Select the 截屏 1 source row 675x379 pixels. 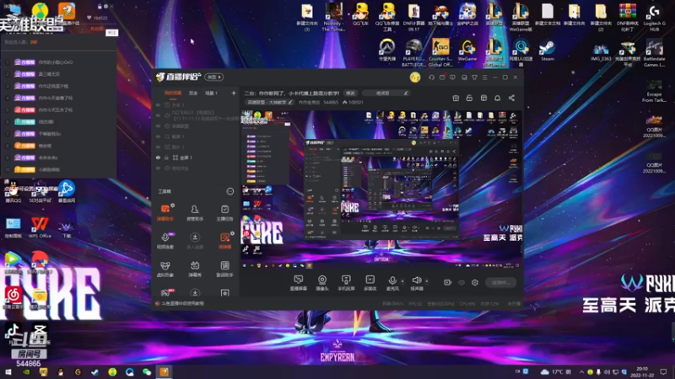pos(196,136)
